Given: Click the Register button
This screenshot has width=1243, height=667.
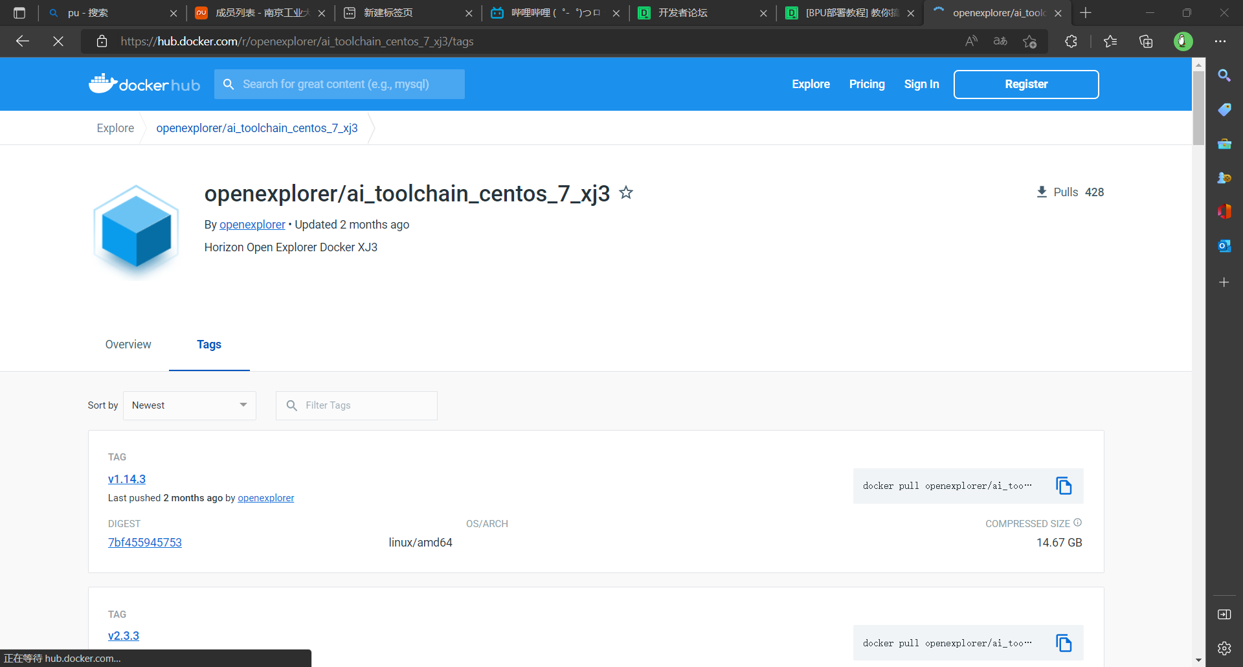Looking at the screenshot, I should tap(1025, 84).
